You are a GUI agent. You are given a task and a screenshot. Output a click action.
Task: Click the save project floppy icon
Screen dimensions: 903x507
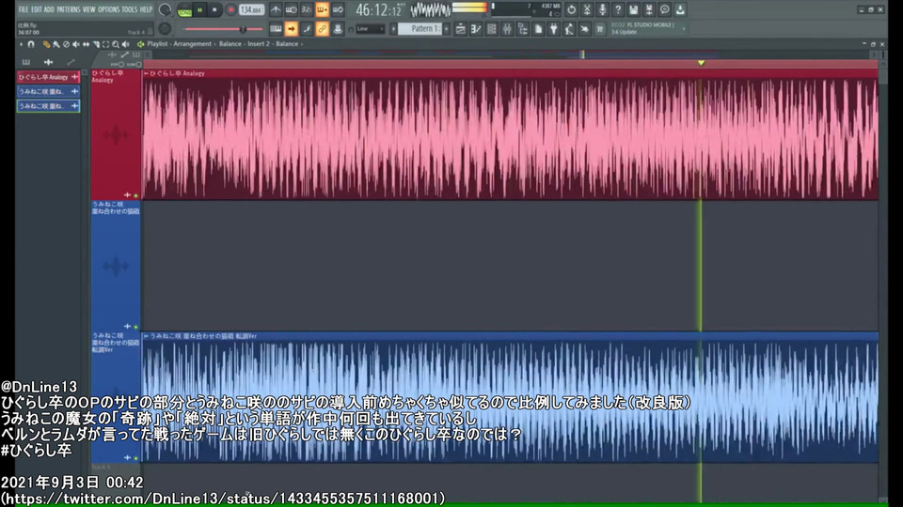click(633, 9)
